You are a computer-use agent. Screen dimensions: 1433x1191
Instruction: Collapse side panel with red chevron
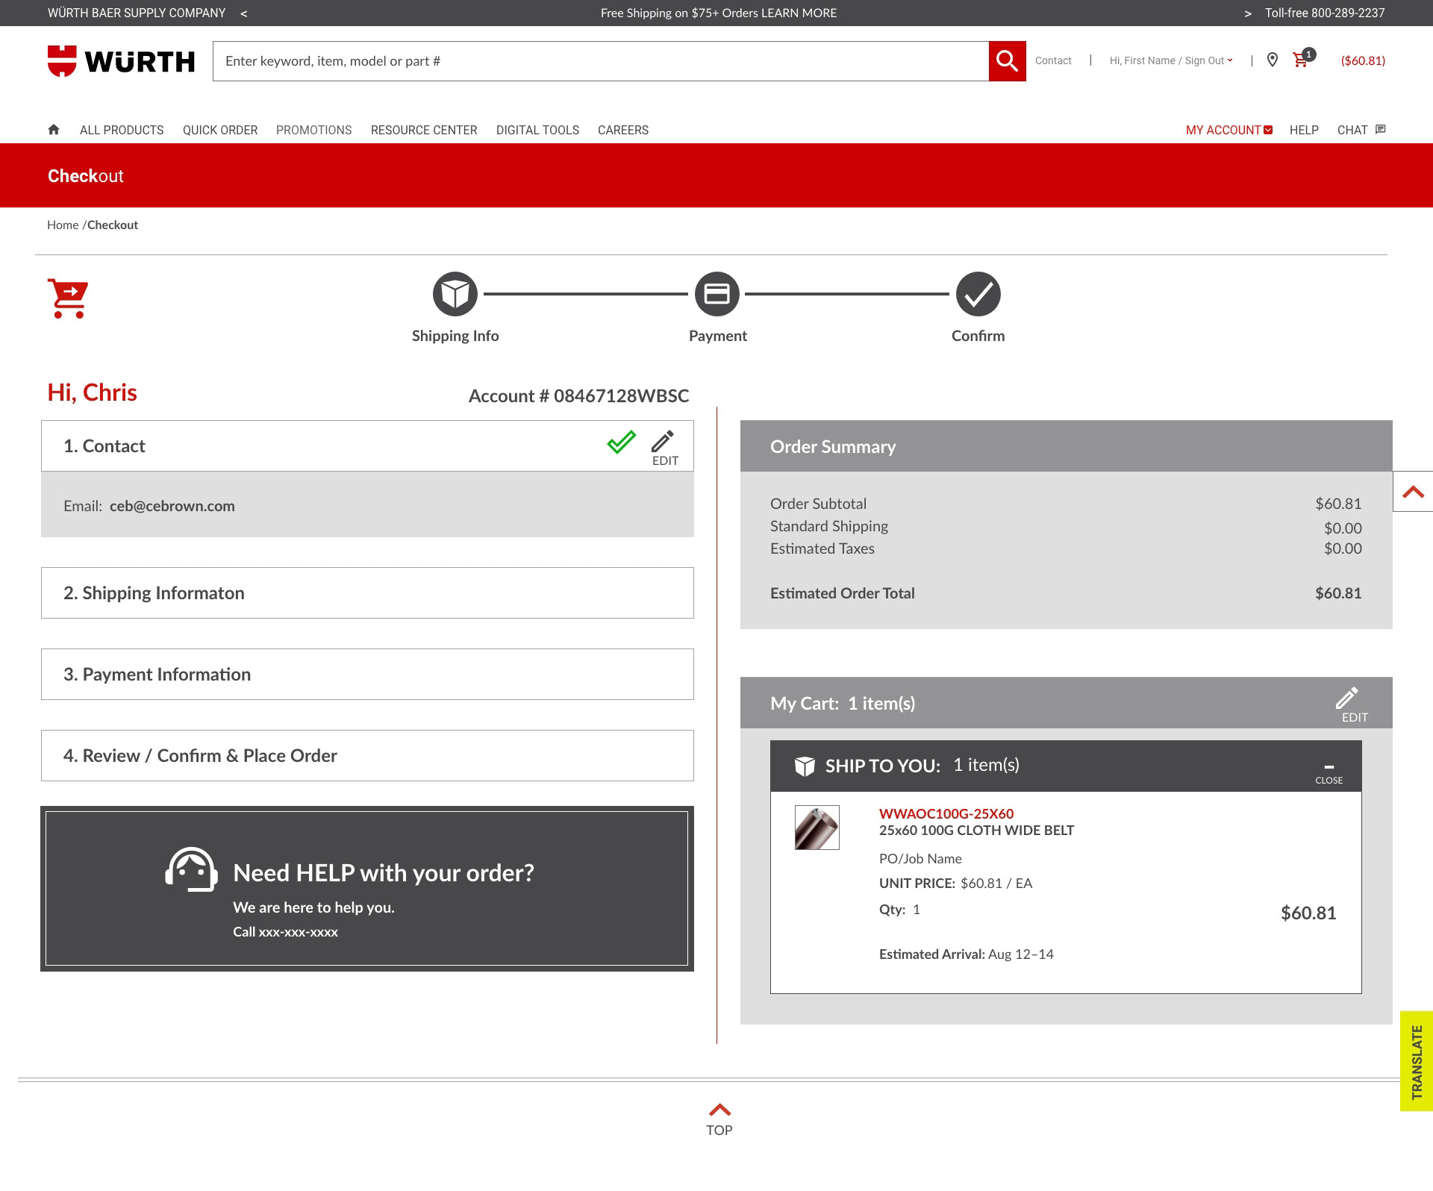(1413, 492)
